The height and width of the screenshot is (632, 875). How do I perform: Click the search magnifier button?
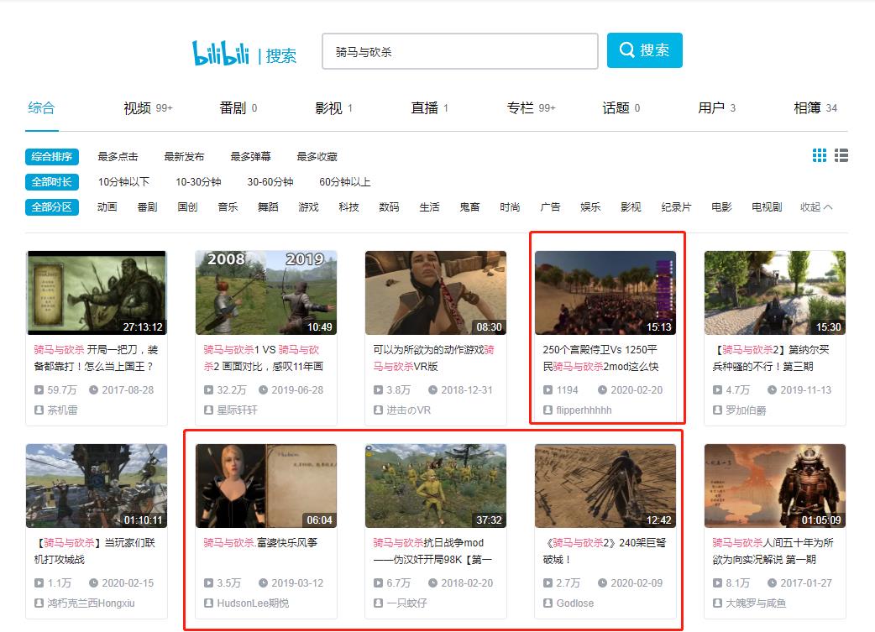click(645, 50)
